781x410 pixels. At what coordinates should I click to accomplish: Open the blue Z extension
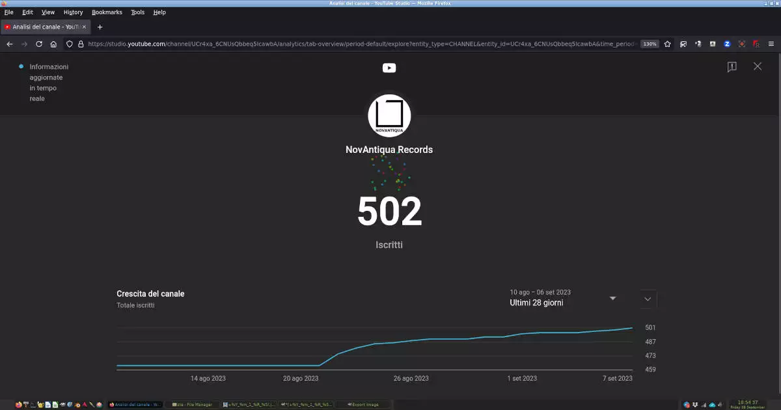(x=727, y=44)
